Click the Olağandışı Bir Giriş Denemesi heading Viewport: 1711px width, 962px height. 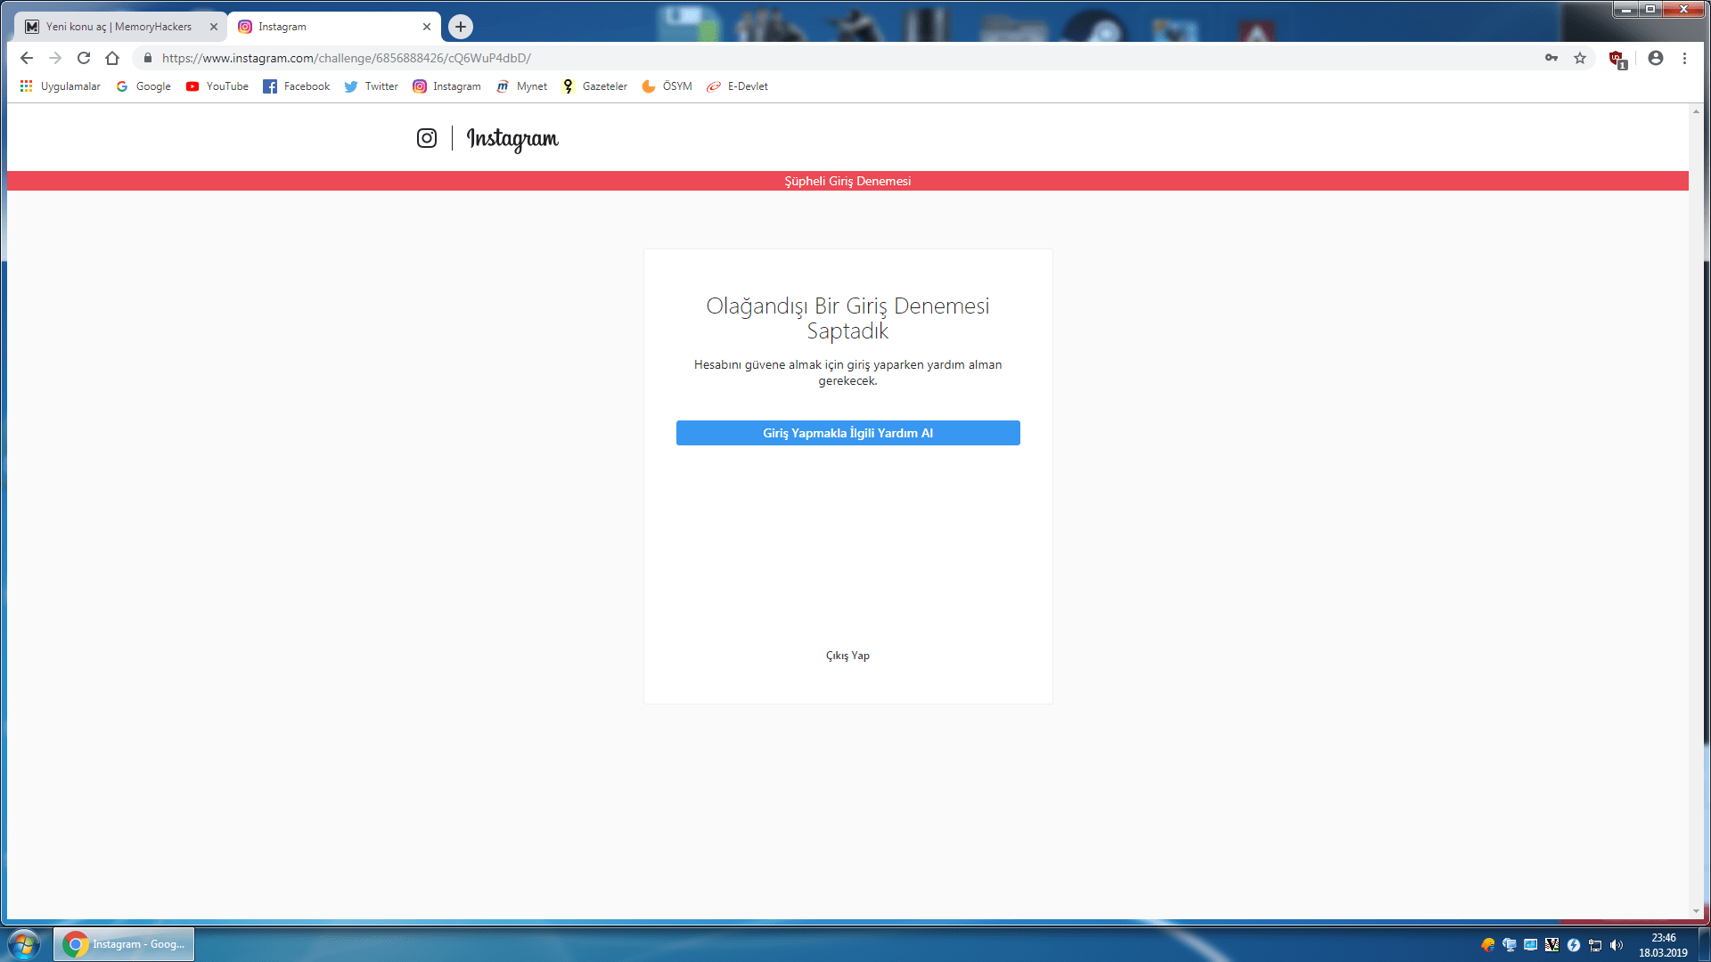point(847,318)
